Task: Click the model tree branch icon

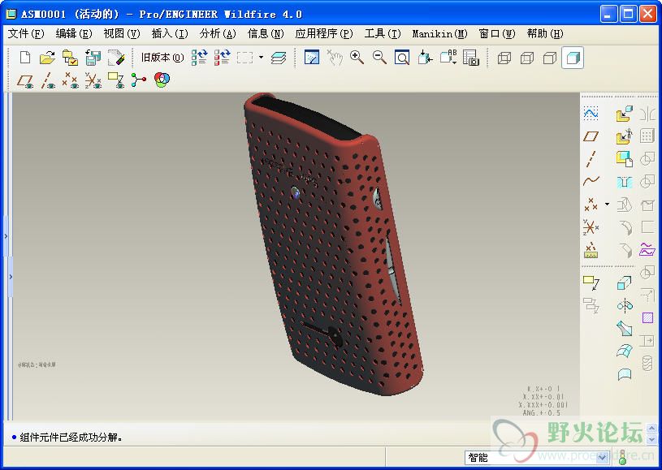Action: 138,80
